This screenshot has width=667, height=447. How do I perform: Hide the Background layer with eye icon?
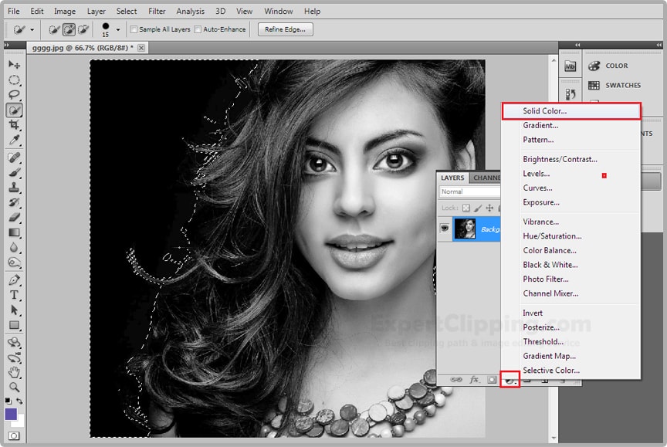pos(445,229)
